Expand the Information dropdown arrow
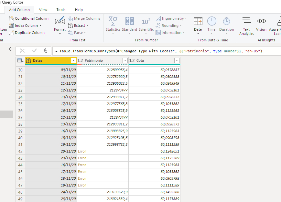The image size is (281, 202). point(183,33)
